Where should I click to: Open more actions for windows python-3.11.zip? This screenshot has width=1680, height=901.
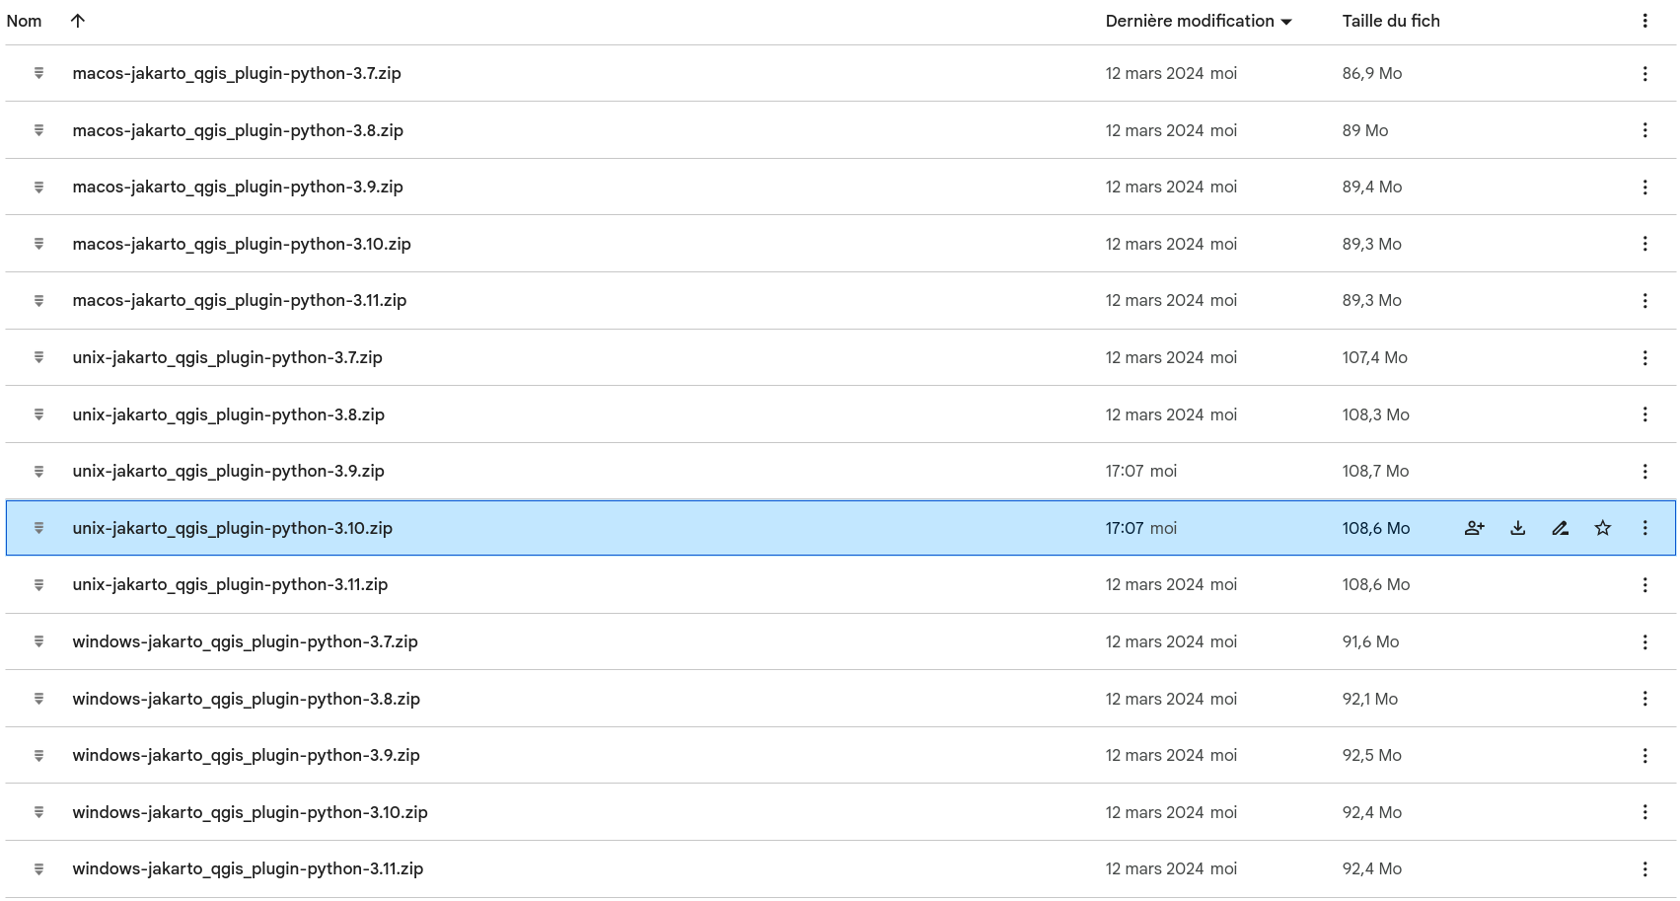click(x=1644, y=868)
